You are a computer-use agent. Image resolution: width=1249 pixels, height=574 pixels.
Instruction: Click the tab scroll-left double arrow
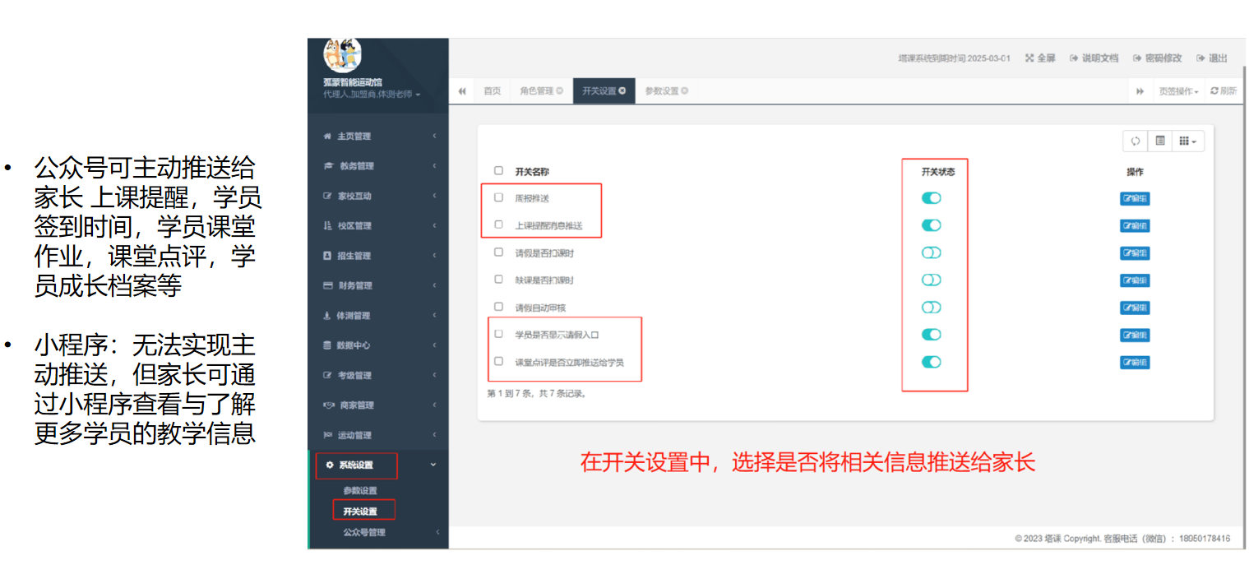click(x=462, y=91)
